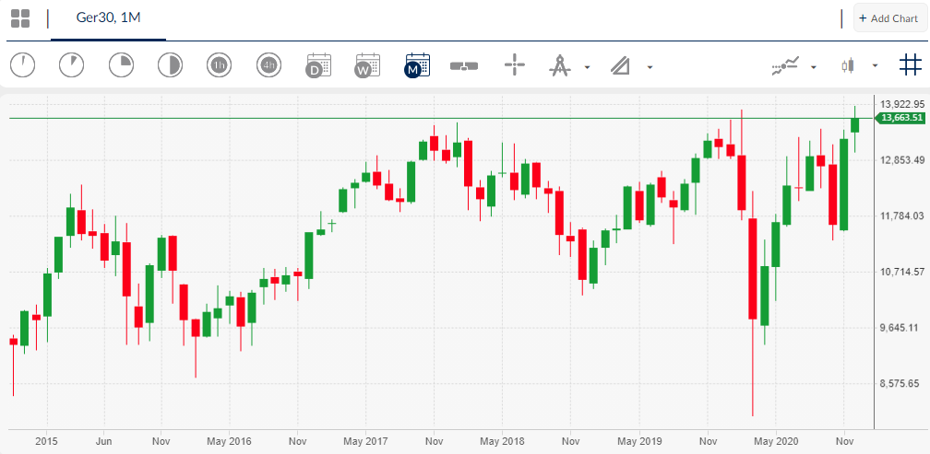Click the 2015 time axis label
This screenshot has width=930, height=454.
click(46, 441)
